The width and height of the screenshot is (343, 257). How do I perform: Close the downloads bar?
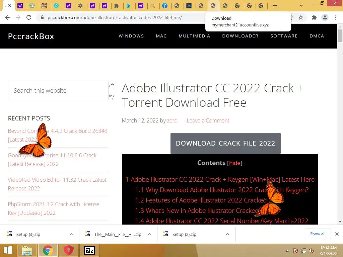point(337,234)
